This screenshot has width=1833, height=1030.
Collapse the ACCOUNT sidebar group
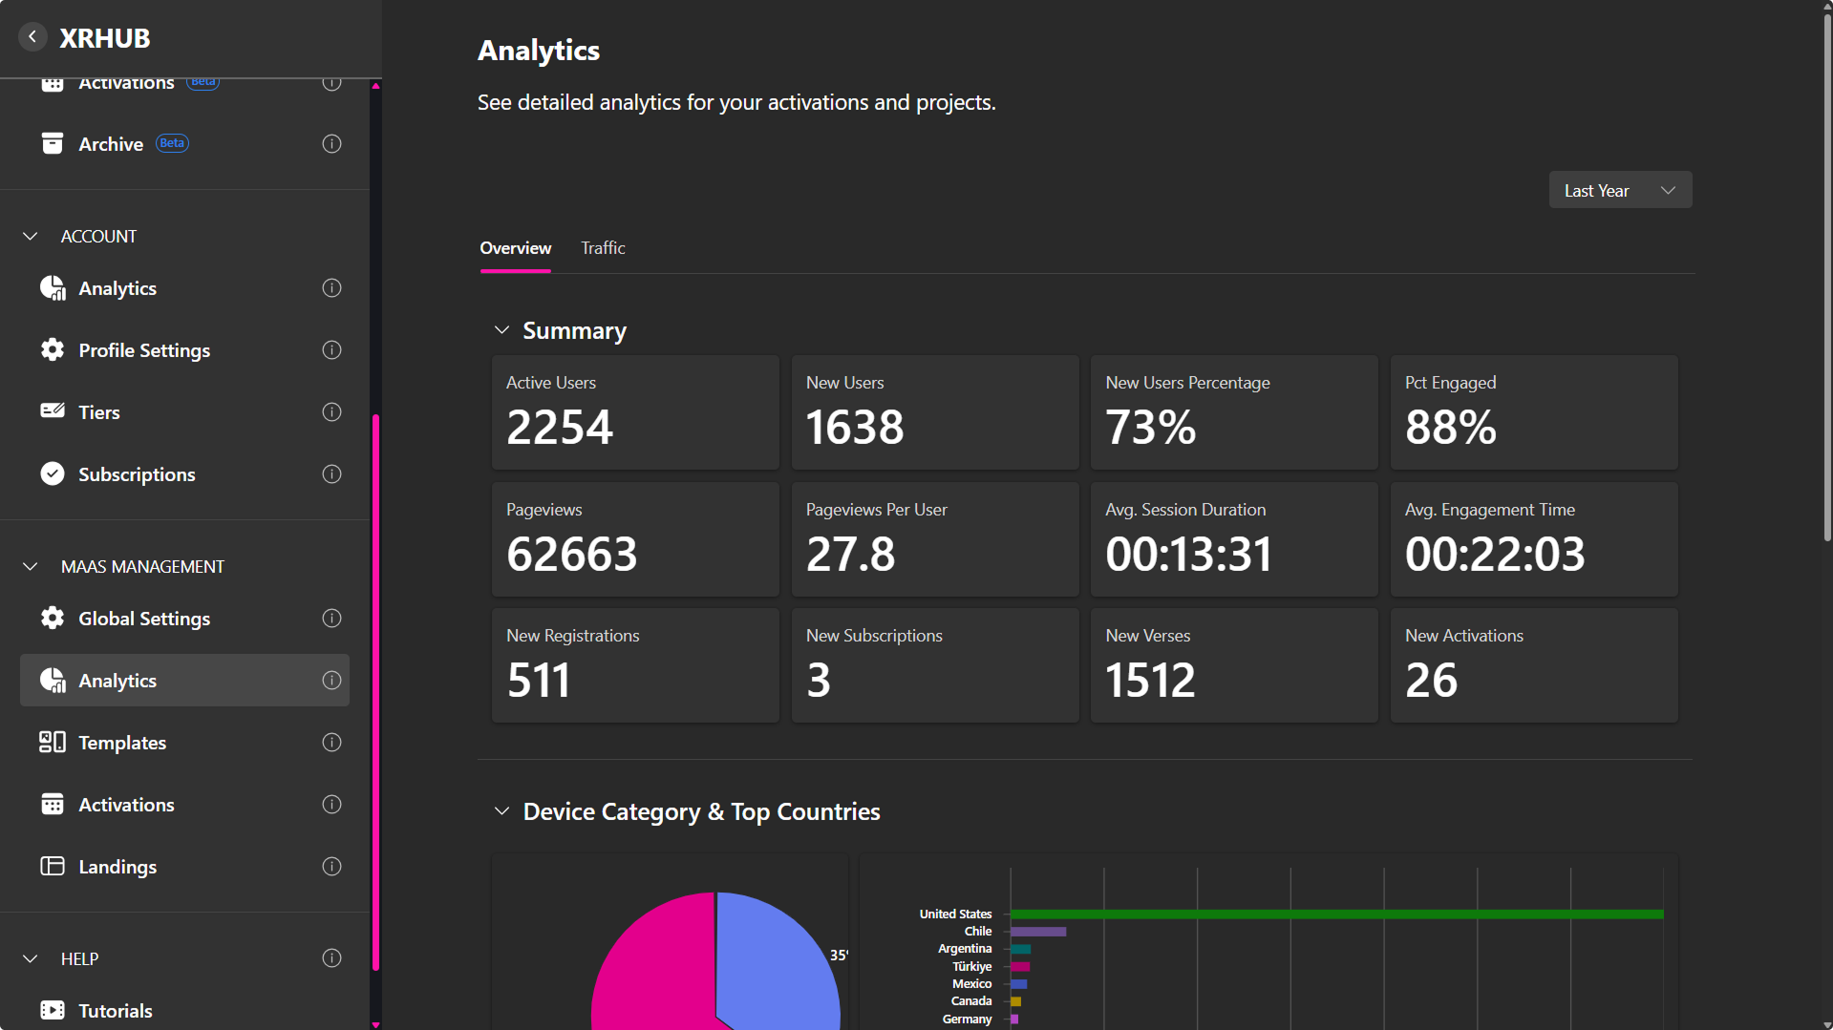click(31, 236)
